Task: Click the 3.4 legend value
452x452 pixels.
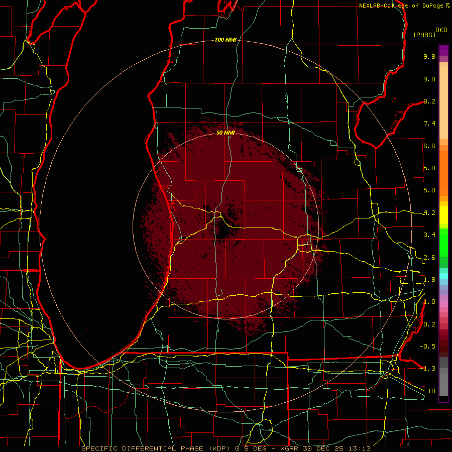Action: (x=429, y=235)
